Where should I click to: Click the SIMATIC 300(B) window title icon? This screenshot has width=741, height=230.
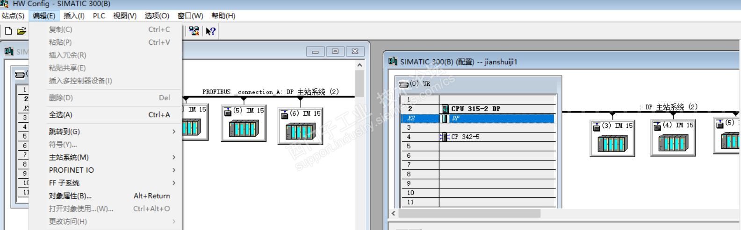(393, 61)
